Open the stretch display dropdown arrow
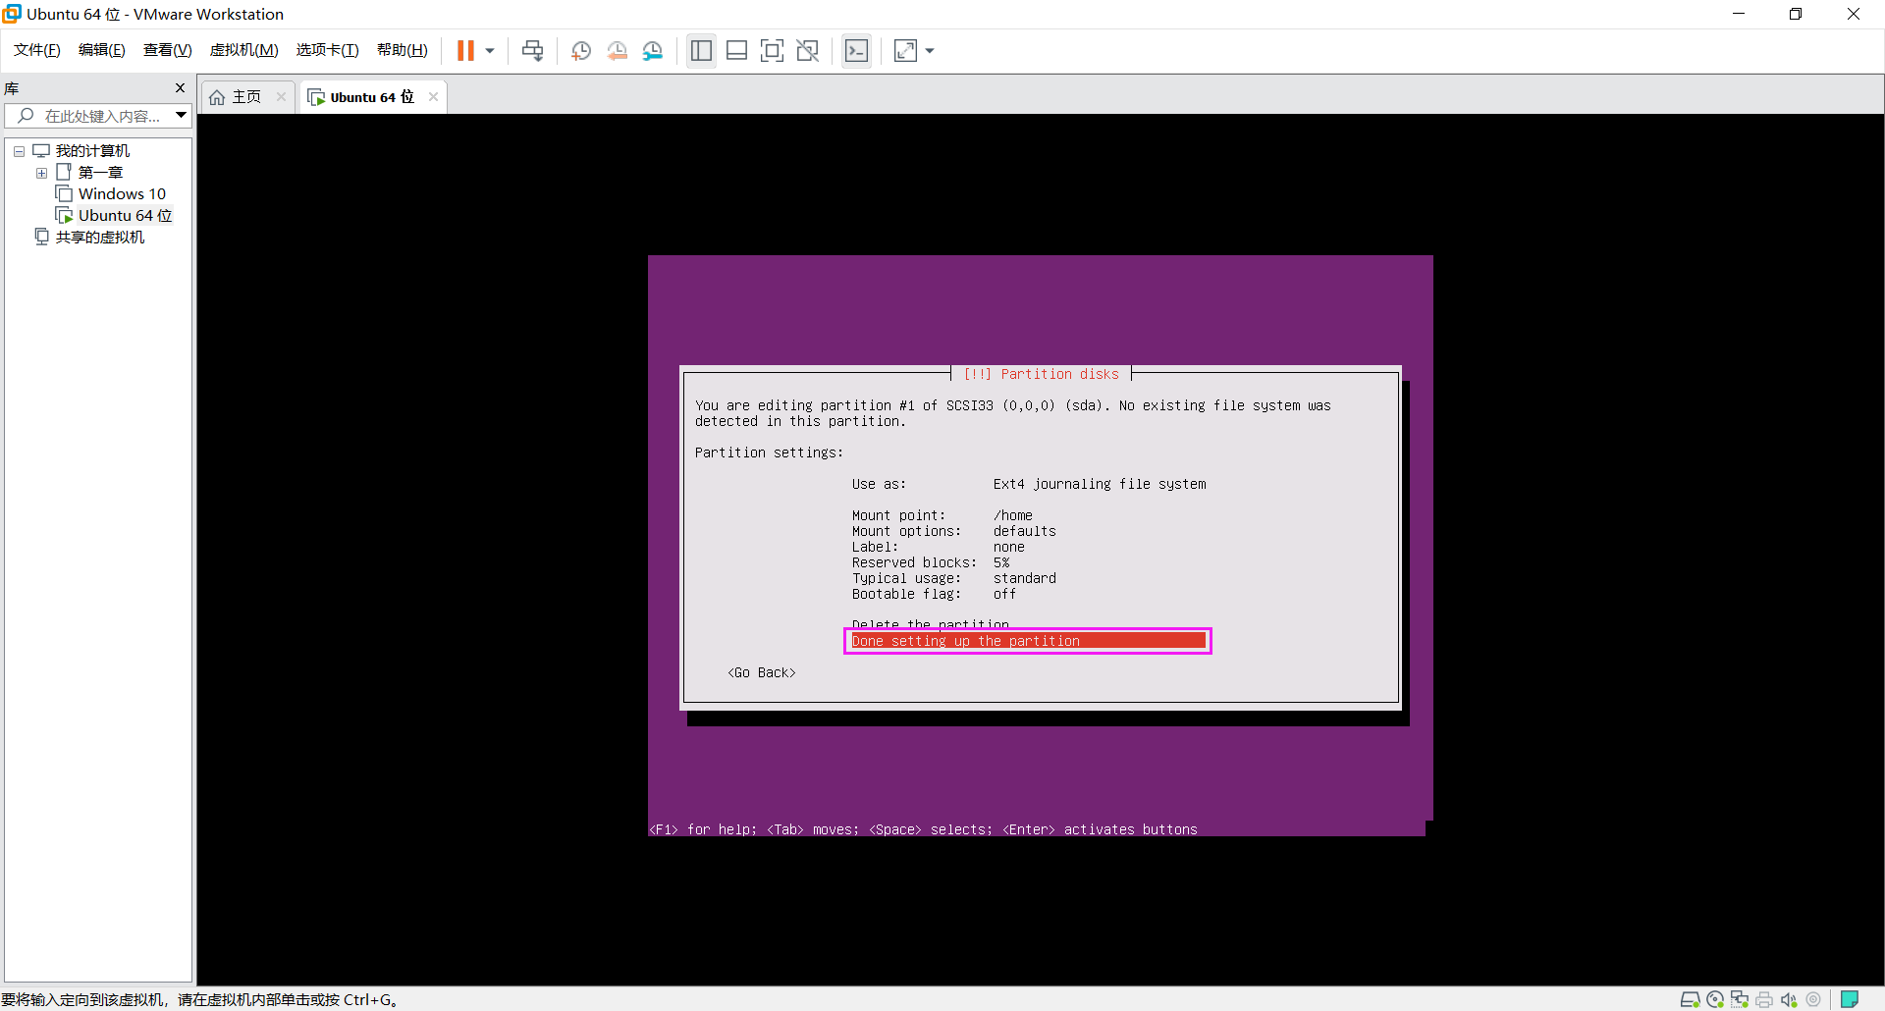Image resolution: width=1885 pixels, height=1011 pixels. pyautogui.click(x=930, y=51)
